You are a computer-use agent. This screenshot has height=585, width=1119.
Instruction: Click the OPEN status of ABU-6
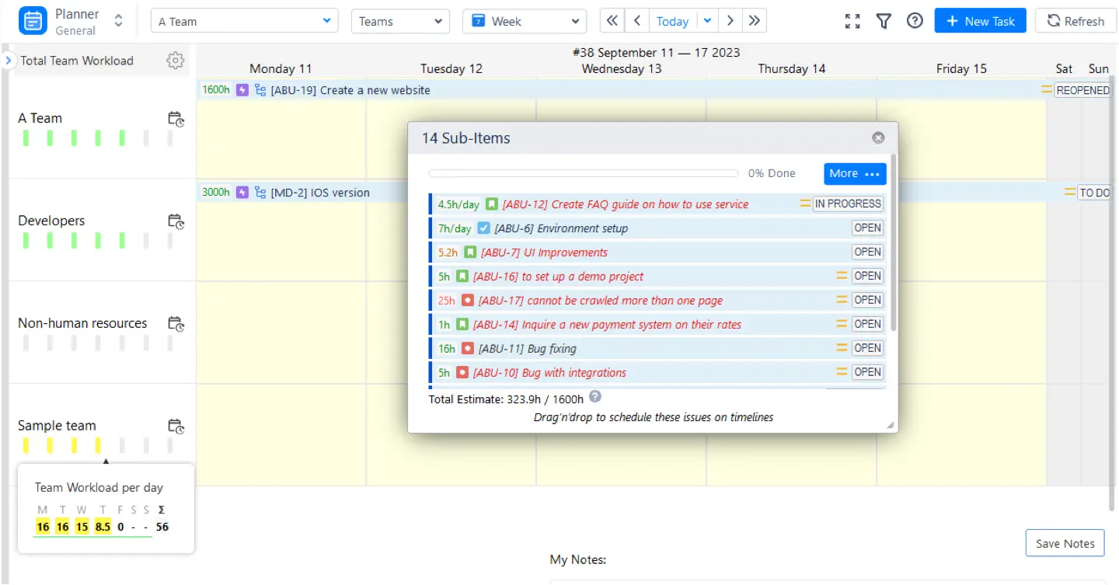(x=867, y=228)
